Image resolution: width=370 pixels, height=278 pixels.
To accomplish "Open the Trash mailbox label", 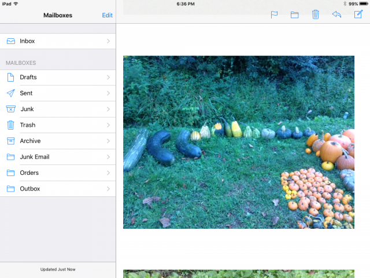I will click(28, 125).
